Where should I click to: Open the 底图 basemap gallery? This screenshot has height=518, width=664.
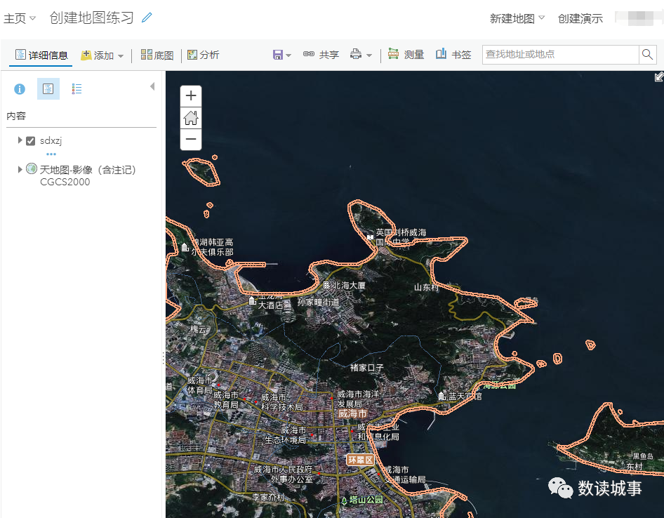pos(157,55)
